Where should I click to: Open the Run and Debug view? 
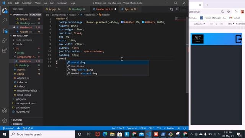pyautogui.click(x=5, y=40)
